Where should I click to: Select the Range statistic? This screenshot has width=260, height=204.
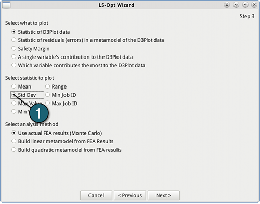pyautogui.click(x=56, y=86)
